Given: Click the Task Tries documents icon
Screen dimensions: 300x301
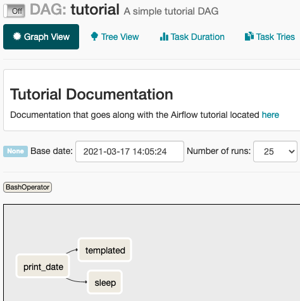Looking at the screenshot, I should [249, 36].
